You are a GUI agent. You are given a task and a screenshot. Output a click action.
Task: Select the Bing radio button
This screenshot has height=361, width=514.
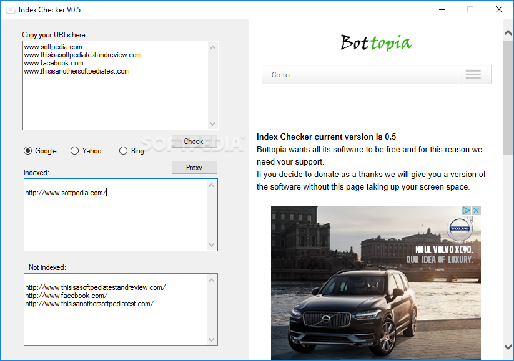pyautogui.click(x=123, y=150)
